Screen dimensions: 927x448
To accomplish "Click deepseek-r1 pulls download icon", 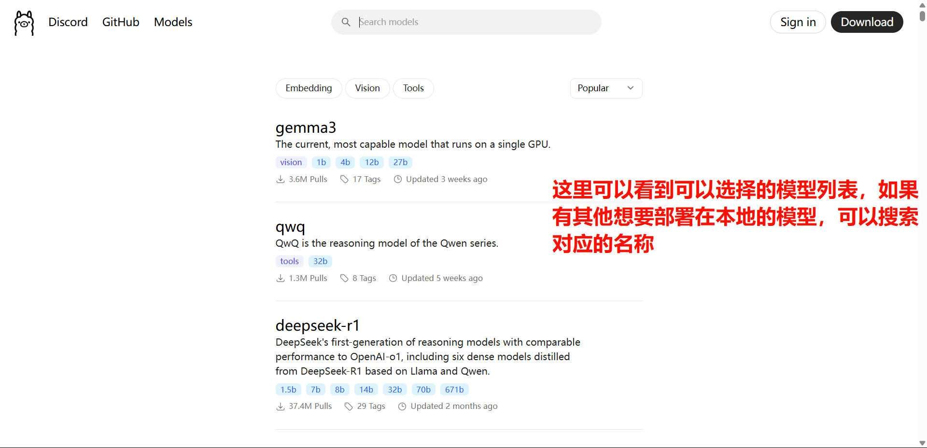I will click(281, 406).
